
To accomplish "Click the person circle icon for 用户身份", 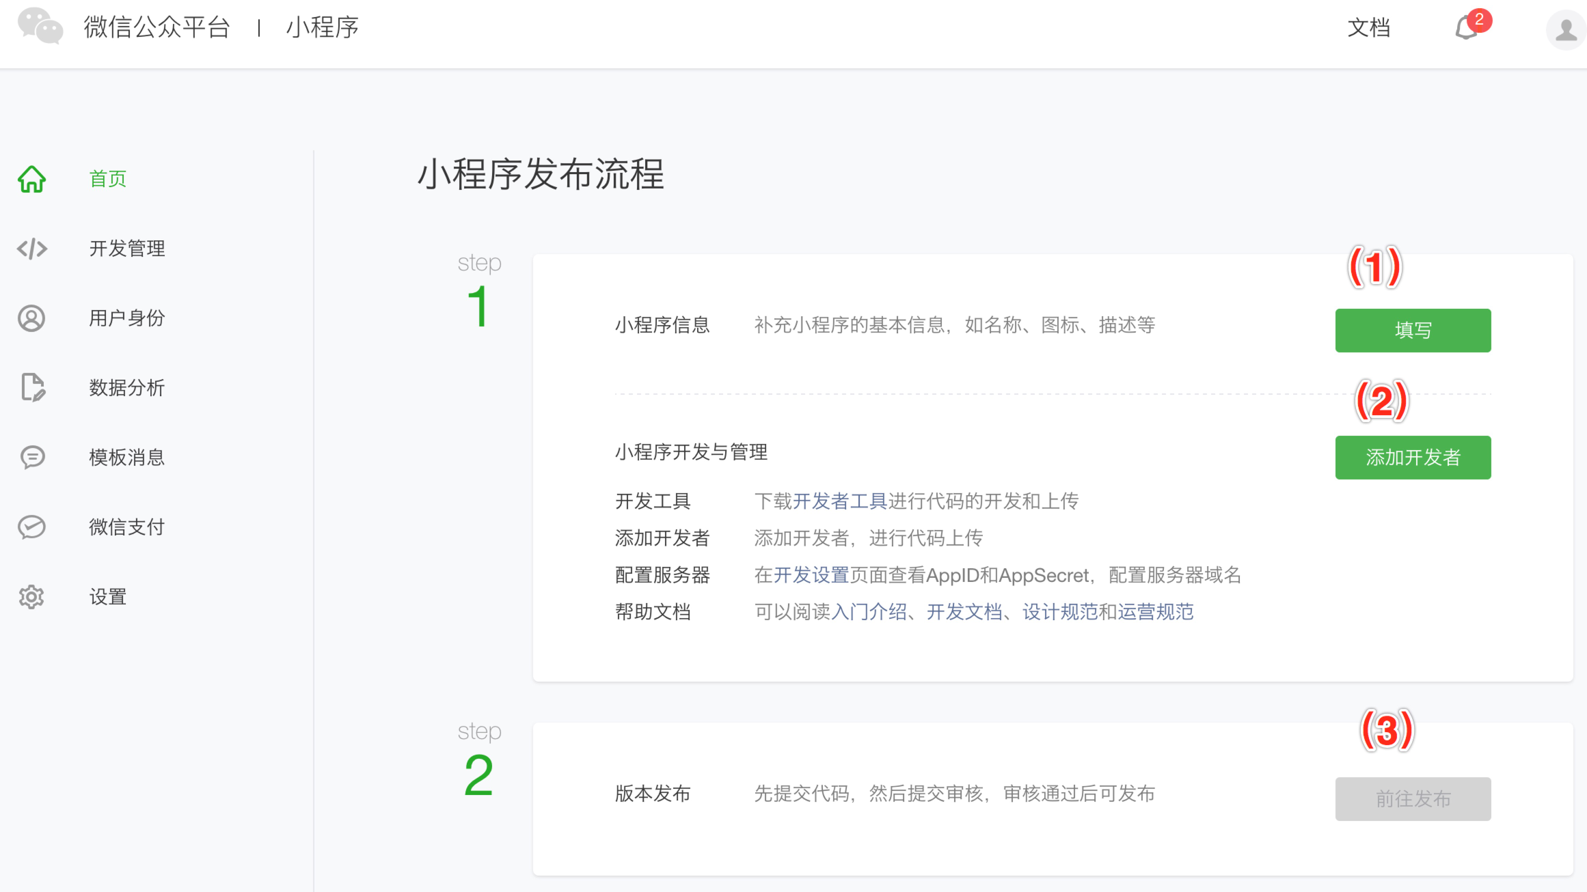I will [31, 318].
